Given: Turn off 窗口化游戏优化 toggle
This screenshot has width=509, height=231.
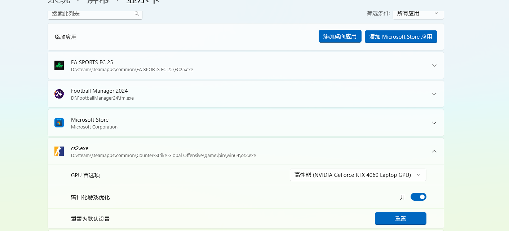Looking at the screenshot, I should point(418,197).
